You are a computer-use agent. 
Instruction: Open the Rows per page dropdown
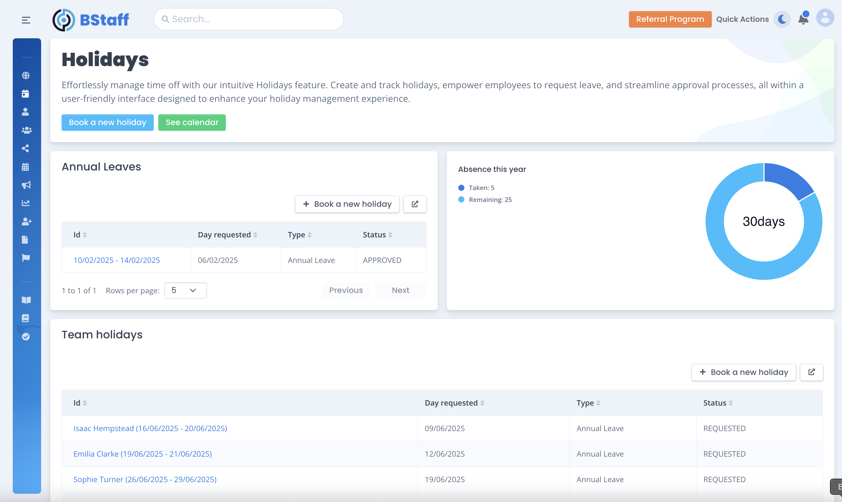[x=185, y=290]
